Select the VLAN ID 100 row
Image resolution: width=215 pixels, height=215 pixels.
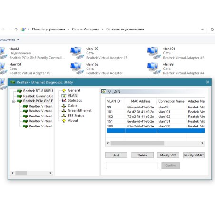156,126
